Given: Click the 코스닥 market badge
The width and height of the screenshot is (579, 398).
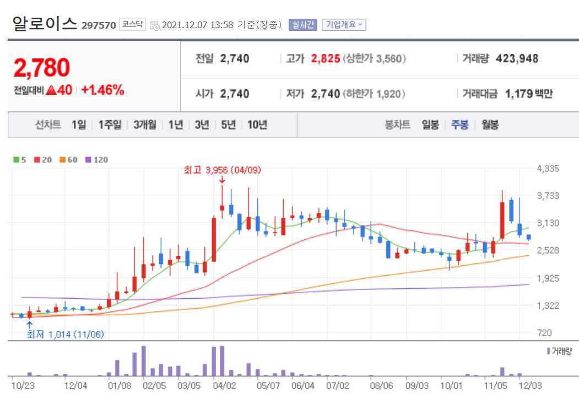Looking at the screenshot, I should [x=133, y=25].
